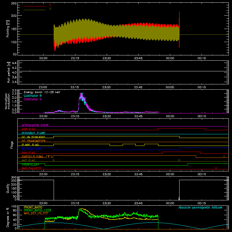
Task: Click the 80 tick on Degrees axis
Action: (x=15, y=210)
